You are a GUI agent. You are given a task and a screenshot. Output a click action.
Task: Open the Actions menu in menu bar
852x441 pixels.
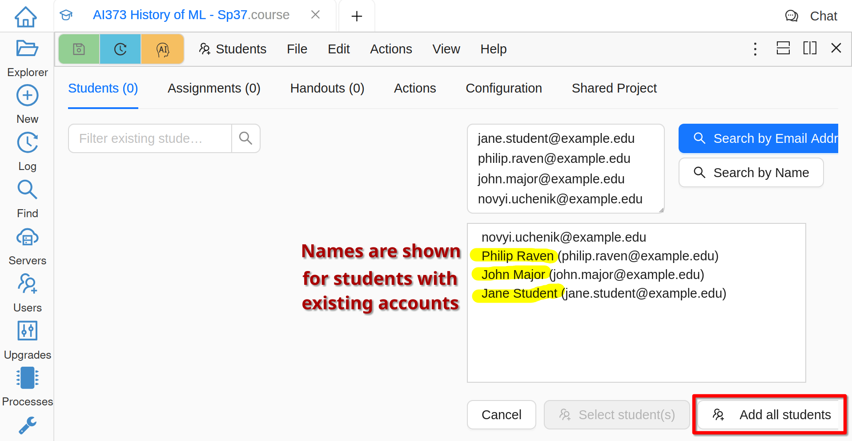tap(391, 49)
